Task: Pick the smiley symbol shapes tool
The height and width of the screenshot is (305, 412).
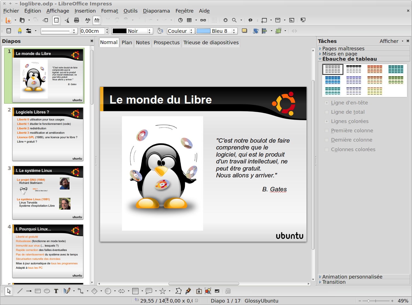Action: 108,291
